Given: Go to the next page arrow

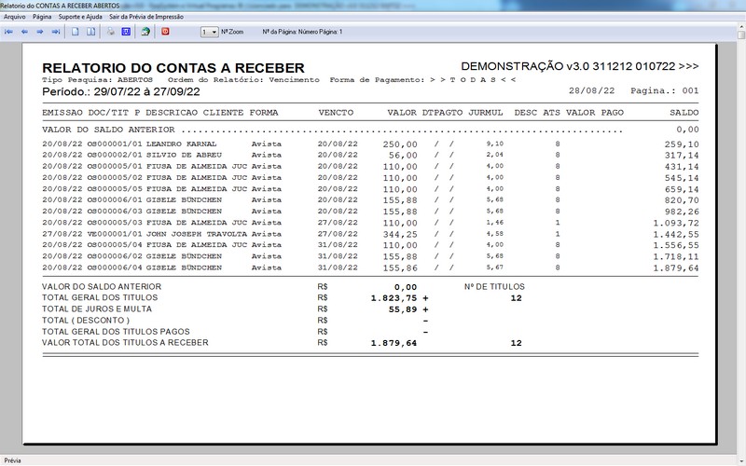Looking at the screenshot, I should point(40,32).
